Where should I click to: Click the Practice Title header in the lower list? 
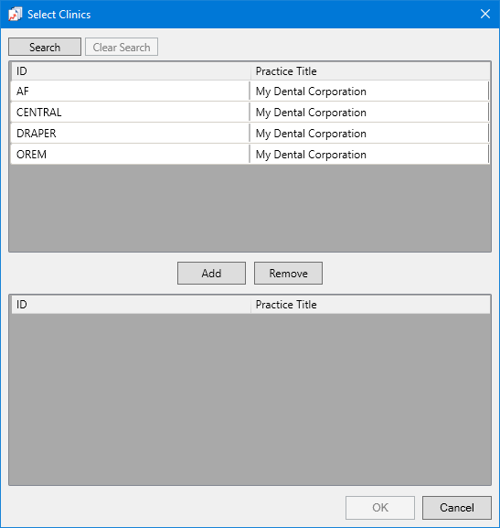point(370,305)
